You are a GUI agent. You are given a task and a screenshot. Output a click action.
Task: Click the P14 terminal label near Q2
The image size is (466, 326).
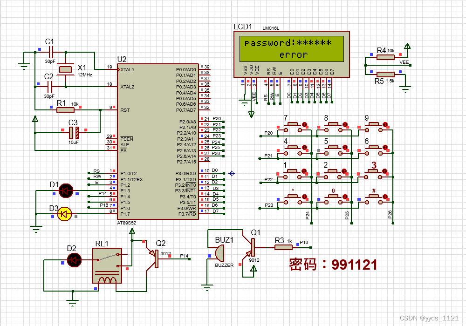(x=184, y=256)
